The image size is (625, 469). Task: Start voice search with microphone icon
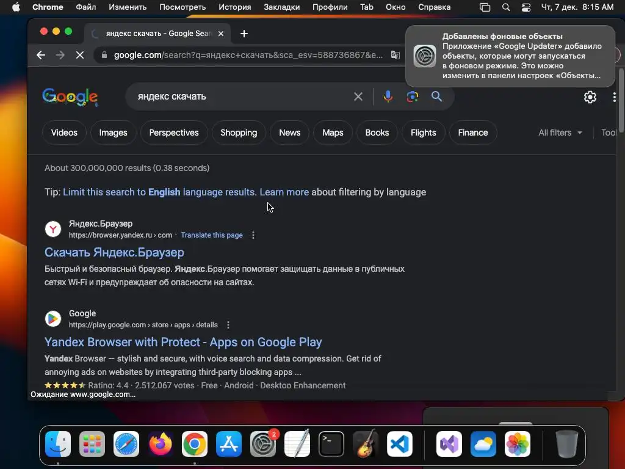(388, 96)
